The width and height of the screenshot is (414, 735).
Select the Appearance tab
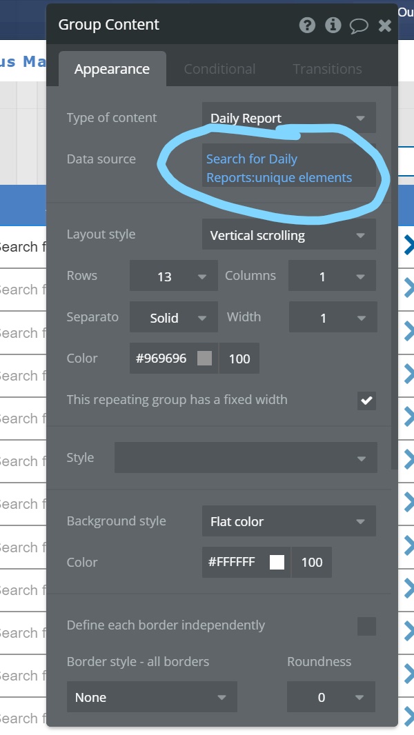point(112,69)
